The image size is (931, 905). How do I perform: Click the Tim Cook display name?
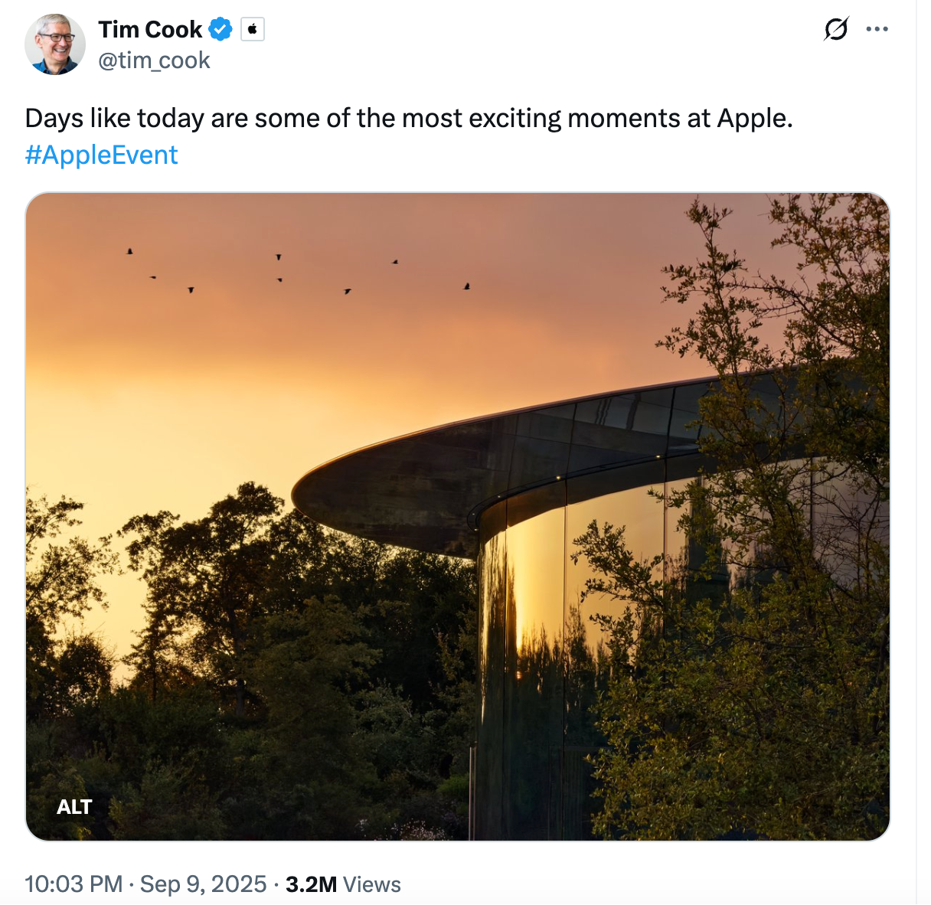click(150, 29)
